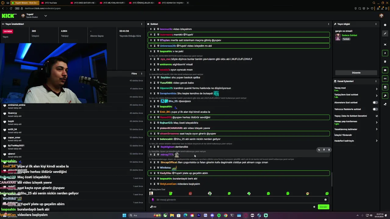Open the note sidebar icon below the lightning bolt
The image size is (390, 219).
click(x=385, y=61)
